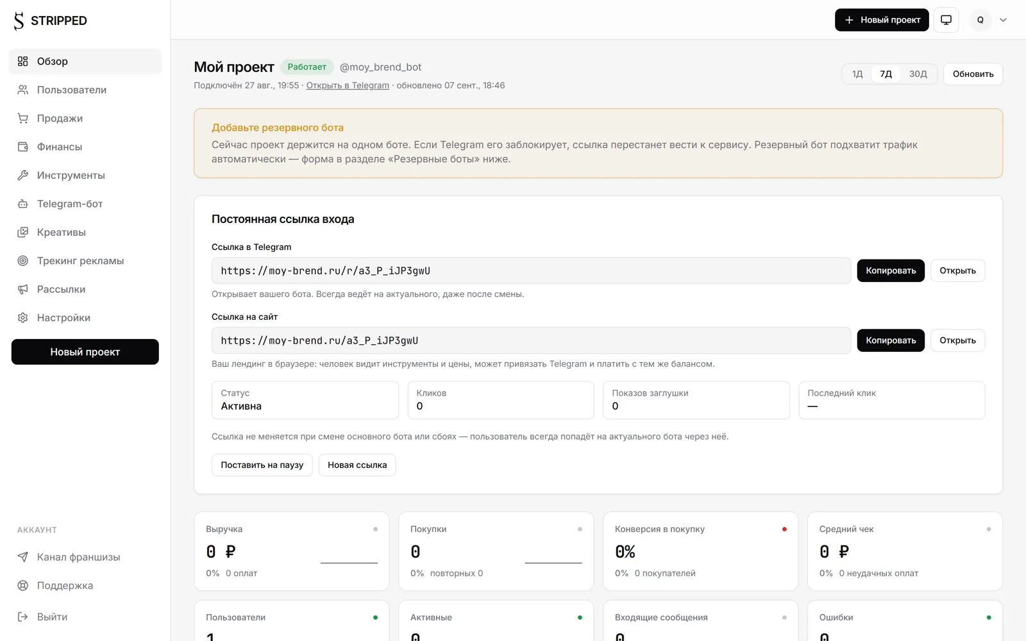Click the Q user avatar
The width and height of the screenshot is (1026, 641).
tap(980, 20)
